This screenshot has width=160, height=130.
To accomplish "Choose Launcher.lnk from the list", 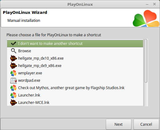I will pyautogui.click(x=75, y=95).
